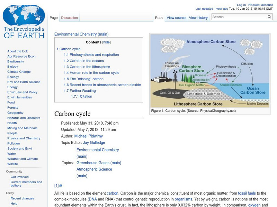
Task: Jump to 1.2 Carbon in the oceans
Action: tap(84, 61)
